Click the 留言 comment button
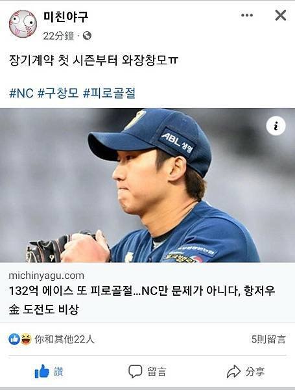Viewport: 295px width, 390px height. (147, 372)
